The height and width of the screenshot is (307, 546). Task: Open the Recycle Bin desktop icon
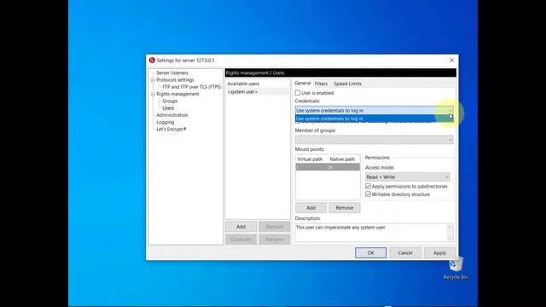456,269
